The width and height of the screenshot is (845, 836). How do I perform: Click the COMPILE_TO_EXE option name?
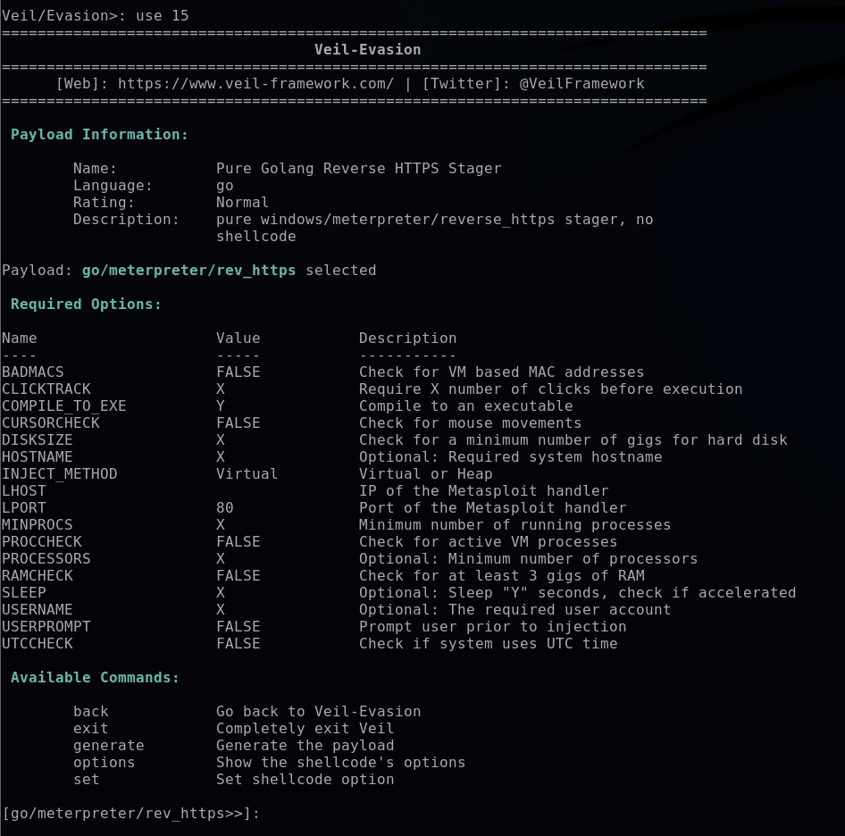[63, 405]
